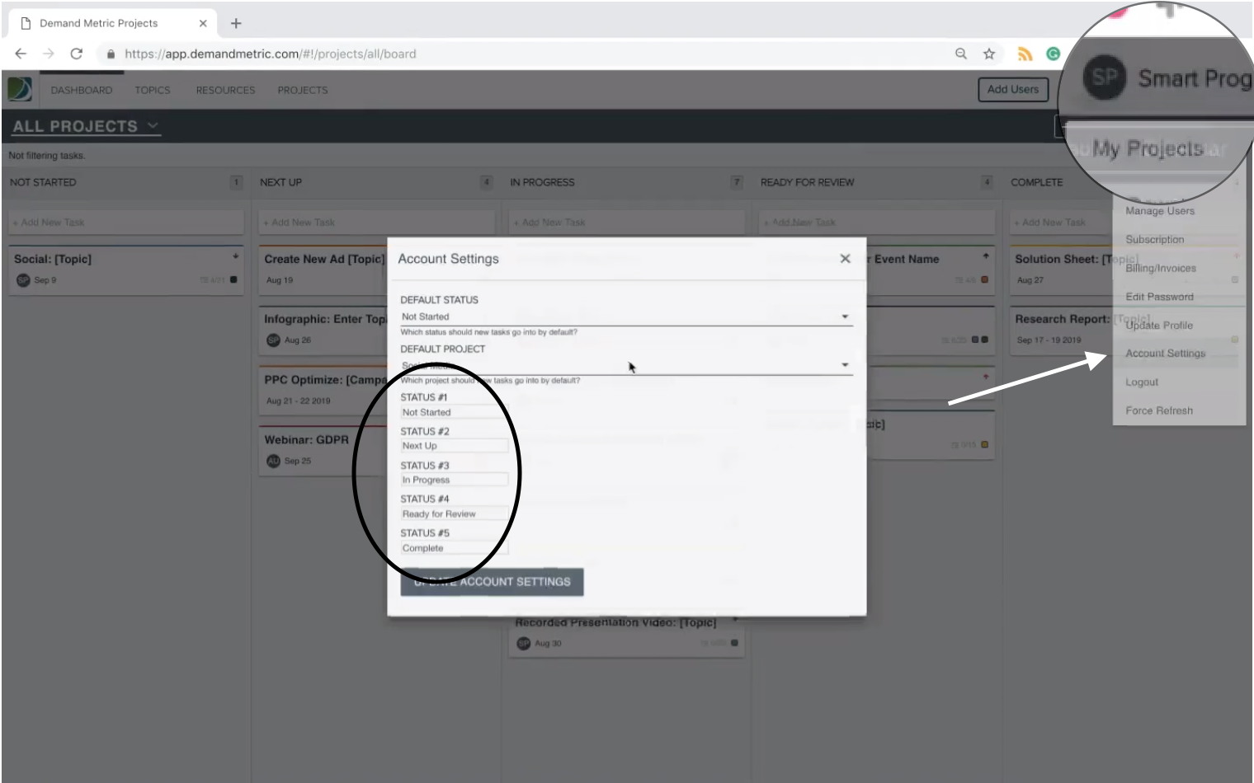The image size is (1254, 783).
Task: Close the Demand Metric Projects tab
Action: 203,23
